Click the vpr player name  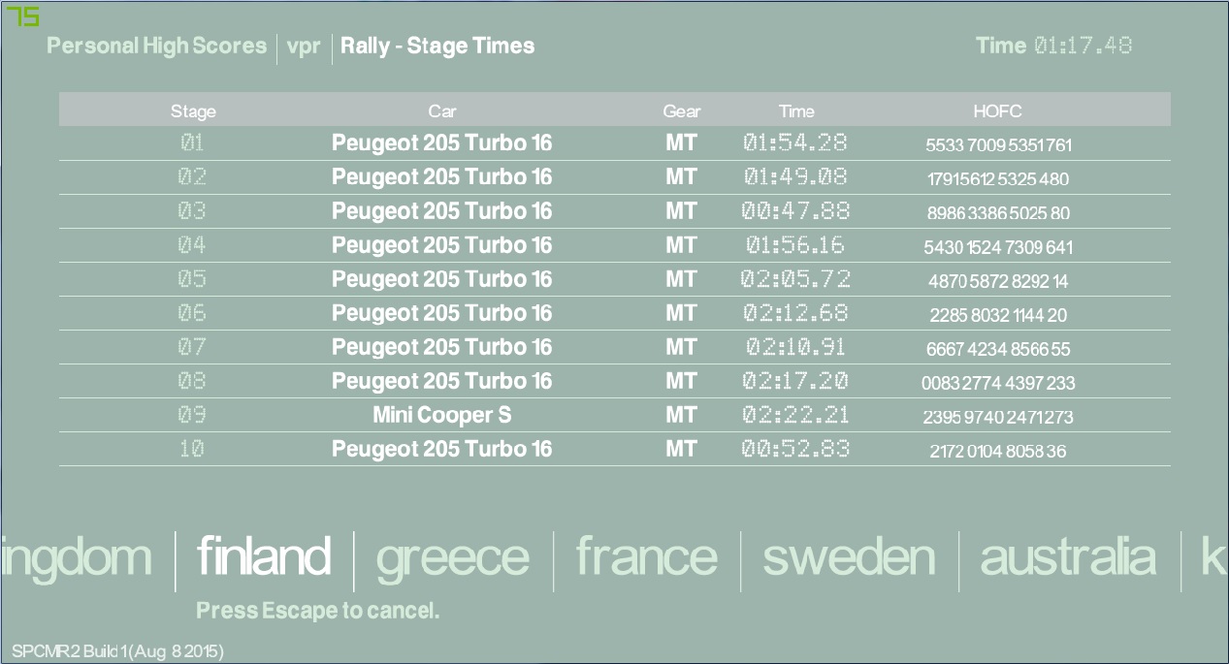click(x=304, y=46)
